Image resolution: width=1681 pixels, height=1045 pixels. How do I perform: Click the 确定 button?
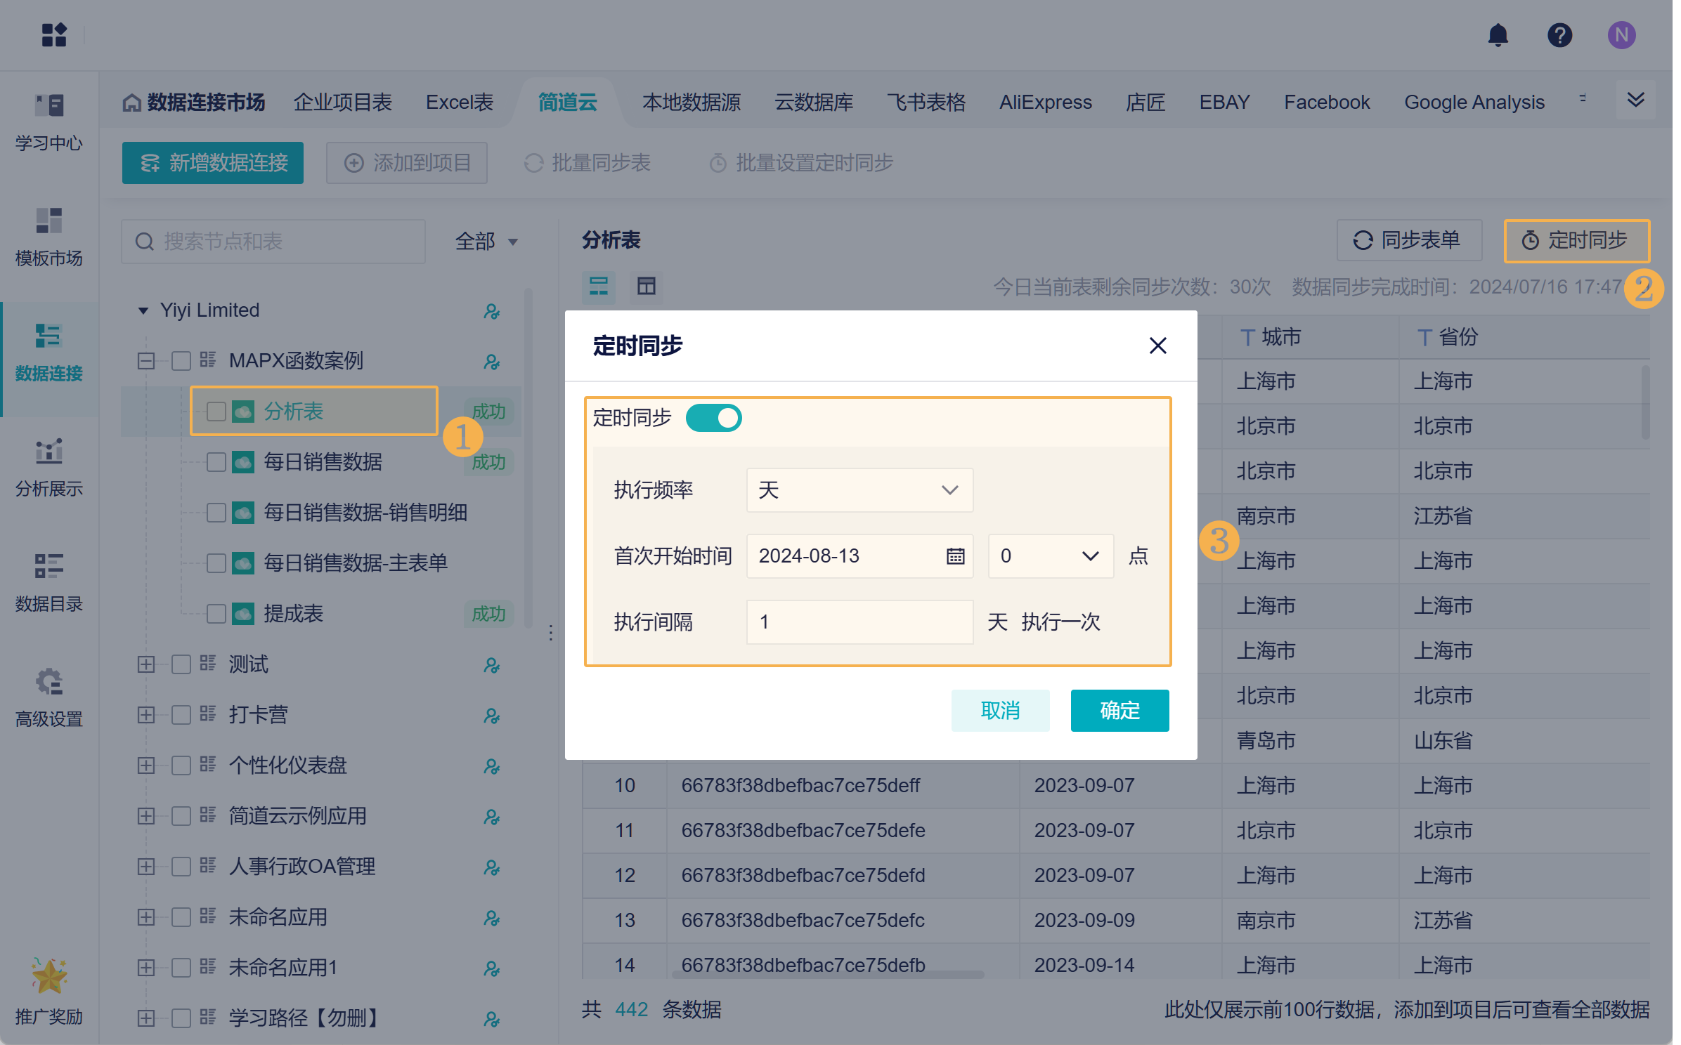pyautogui.click(x=1119, y=711)
